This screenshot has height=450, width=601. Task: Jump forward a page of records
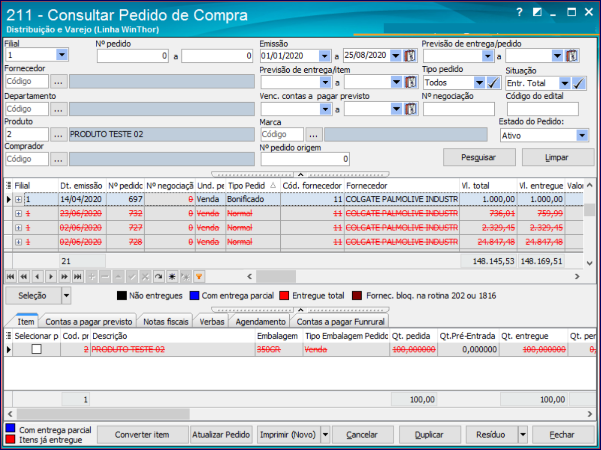coord(64,276)
